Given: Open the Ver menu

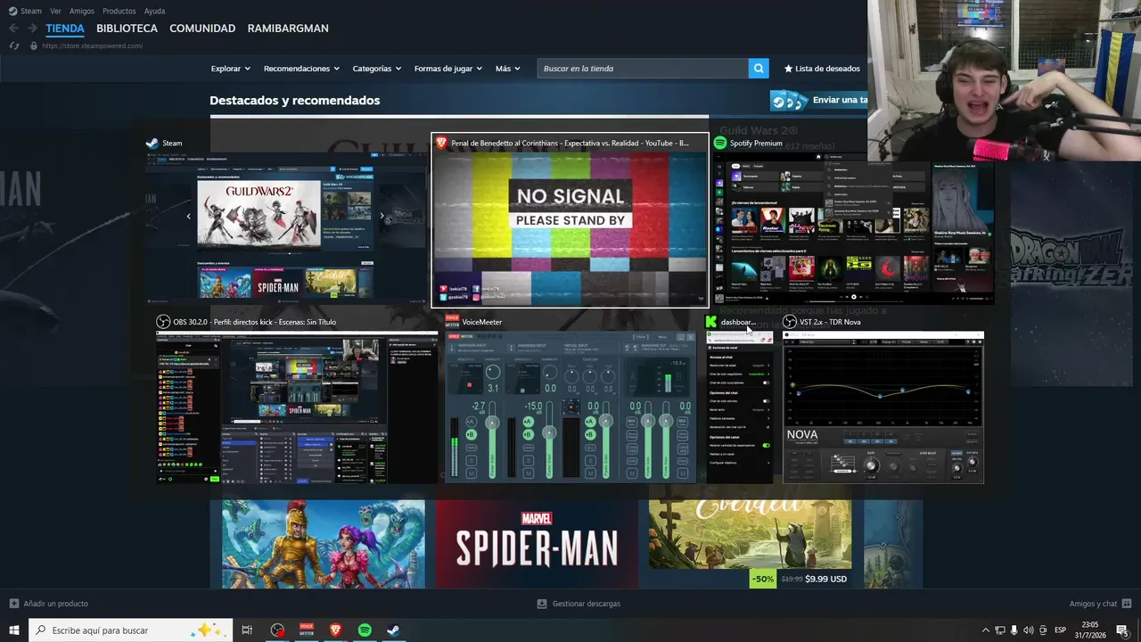Looking at the screenshot, I should click(56, 11).
